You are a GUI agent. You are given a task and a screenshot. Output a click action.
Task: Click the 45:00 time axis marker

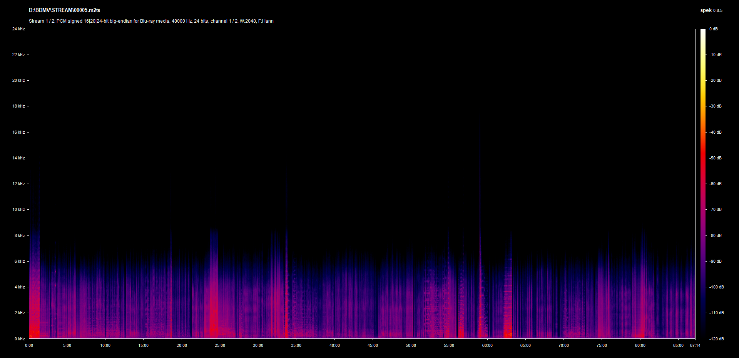(x=373, y=345)
